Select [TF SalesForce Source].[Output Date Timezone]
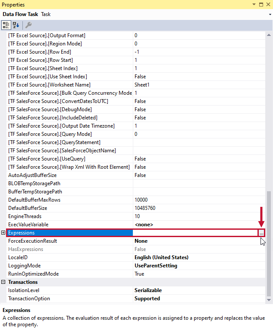This screenshot has height=331, width=273. [61, 126]
